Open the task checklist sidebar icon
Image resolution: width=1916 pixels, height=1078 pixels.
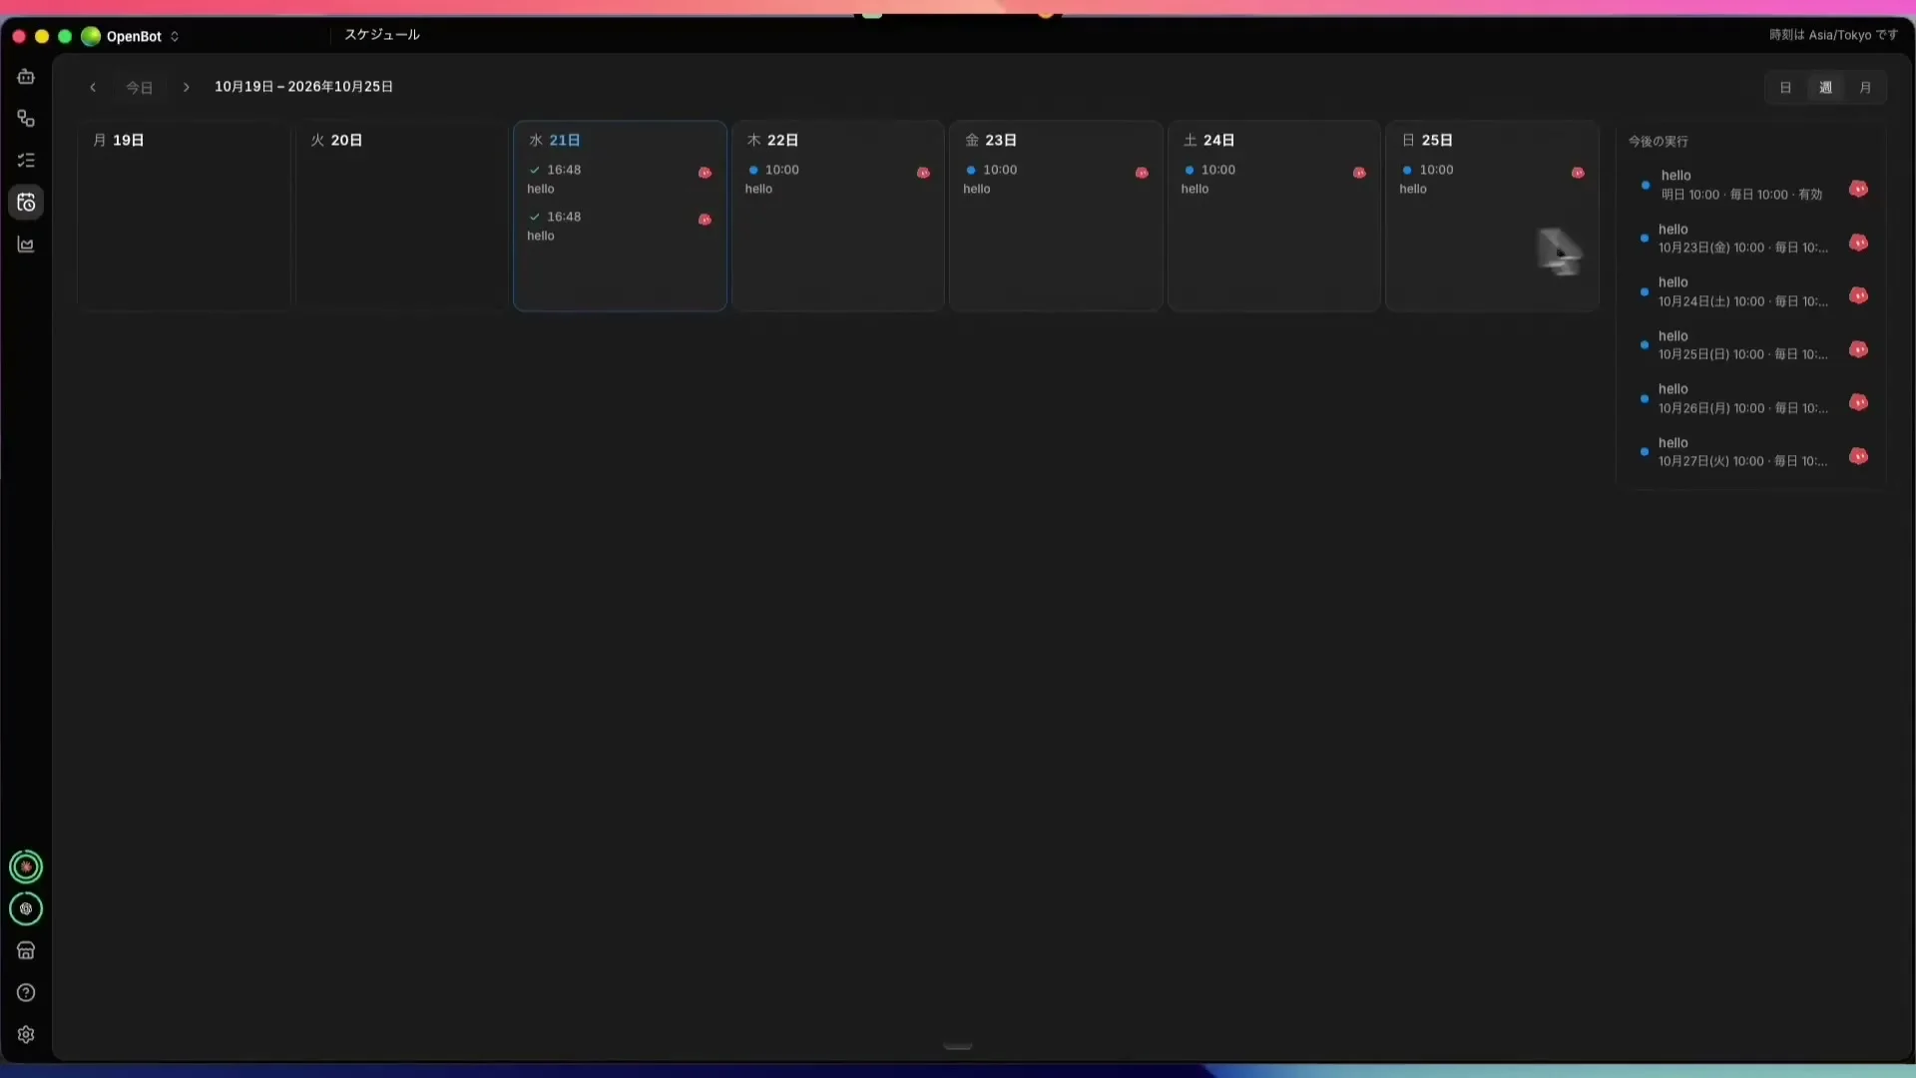[26, 161]
